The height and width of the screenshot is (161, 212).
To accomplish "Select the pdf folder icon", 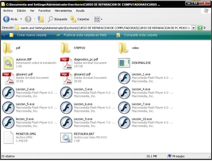I will (x=8, y=48).
